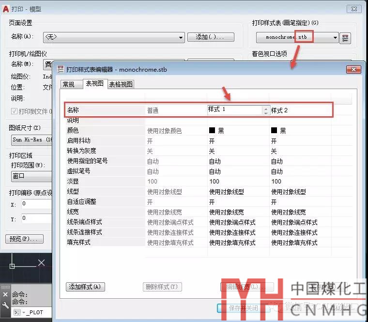Screen dimensions: 368x322
Task: Toggle the 打印到文件 checkbox
Action: click(14, 111)
